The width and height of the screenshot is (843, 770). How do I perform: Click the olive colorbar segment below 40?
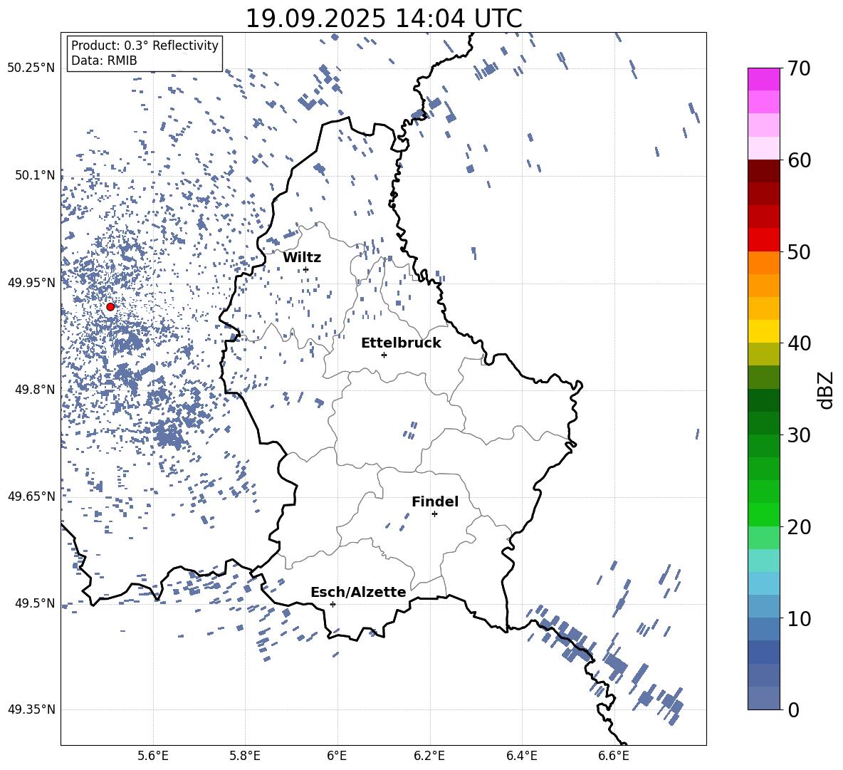click(x=763, y=354)
